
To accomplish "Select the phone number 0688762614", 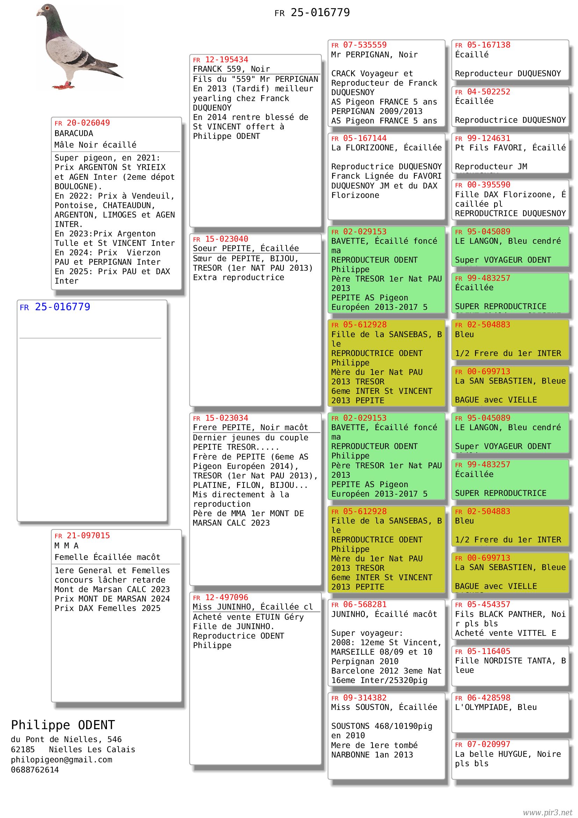I will click(35, 769).
